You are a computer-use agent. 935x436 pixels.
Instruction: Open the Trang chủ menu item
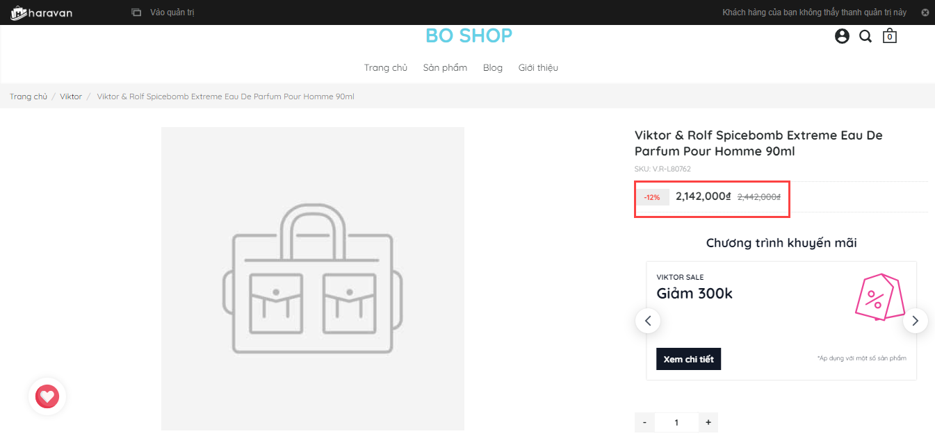click(386, 67)
